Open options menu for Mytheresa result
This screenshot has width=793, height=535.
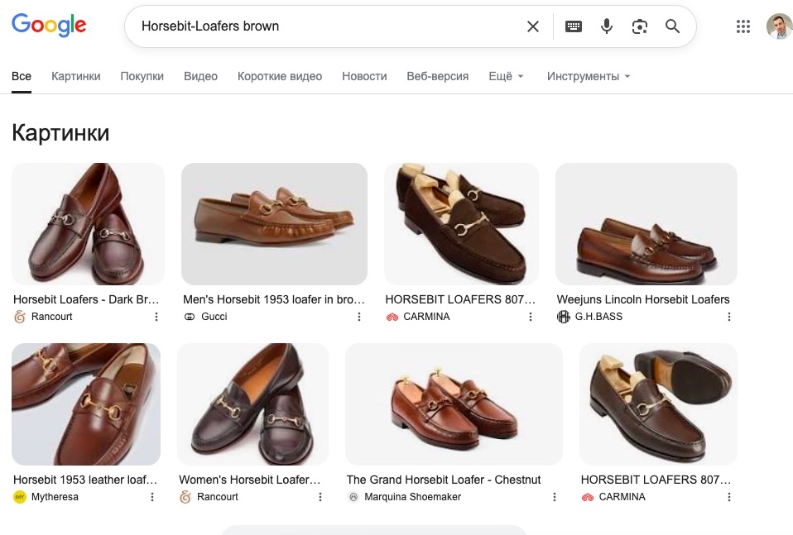[152, 497]
